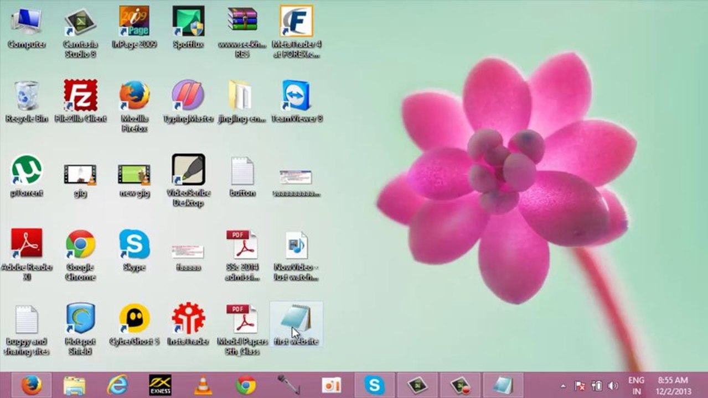Switch to Skype in the taskbar
Screen dimensions: 708x398
point(375,385)
